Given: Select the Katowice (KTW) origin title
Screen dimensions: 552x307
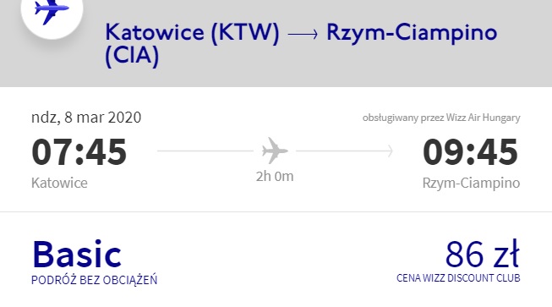Looking at the screenshot, I should (192, 32).
